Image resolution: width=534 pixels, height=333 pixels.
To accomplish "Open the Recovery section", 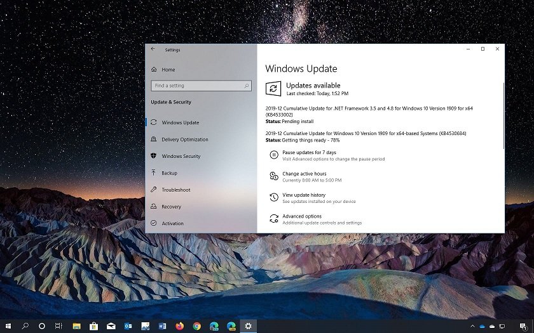I will click(171, 207).
